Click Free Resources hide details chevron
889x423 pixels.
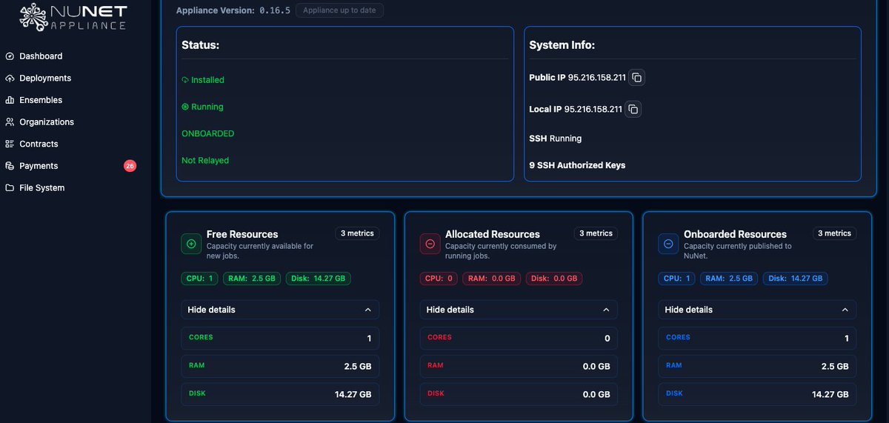pos(367,310)
